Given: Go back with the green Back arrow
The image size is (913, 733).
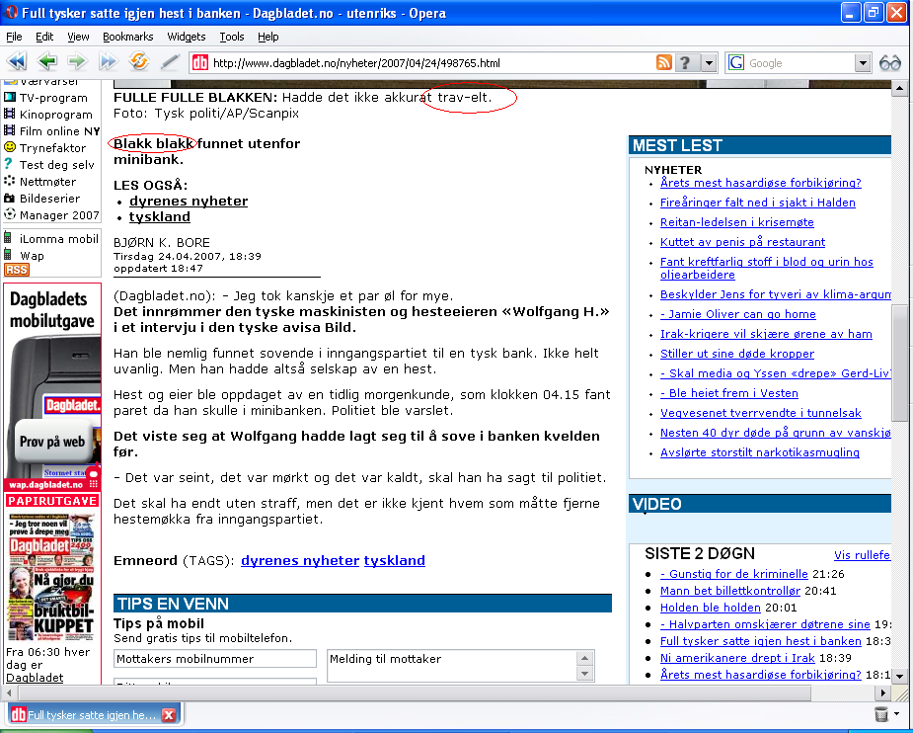Looking at the screenshot, I should click(47, 60).
